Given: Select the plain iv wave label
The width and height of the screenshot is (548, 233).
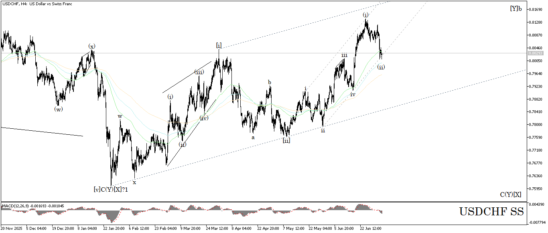Looking at the screenshot, I should point(353,95).
